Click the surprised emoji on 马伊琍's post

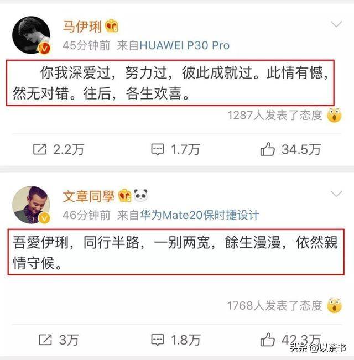click(334, 115)
